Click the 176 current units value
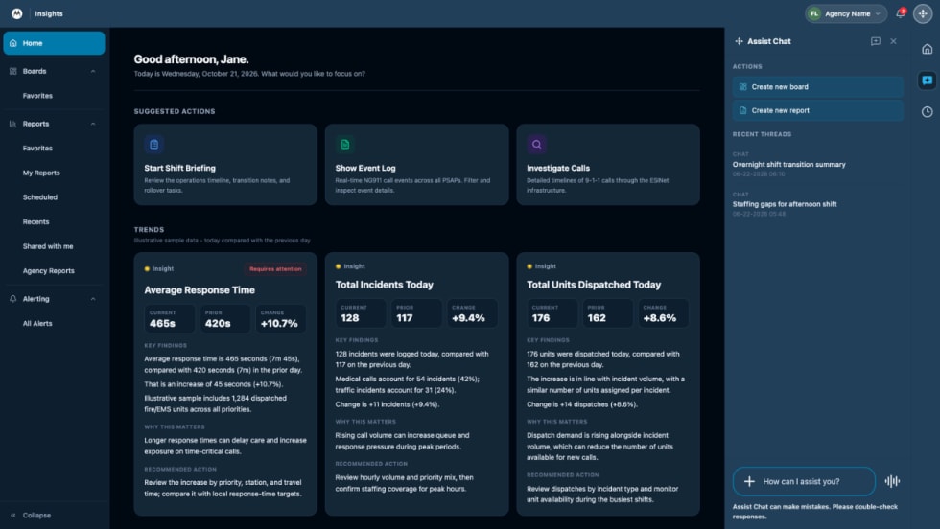 [541, 318]
